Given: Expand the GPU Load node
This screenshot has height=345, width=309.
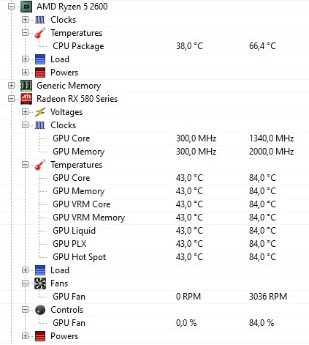Looking at the screenshot, I should click(25, 270).
